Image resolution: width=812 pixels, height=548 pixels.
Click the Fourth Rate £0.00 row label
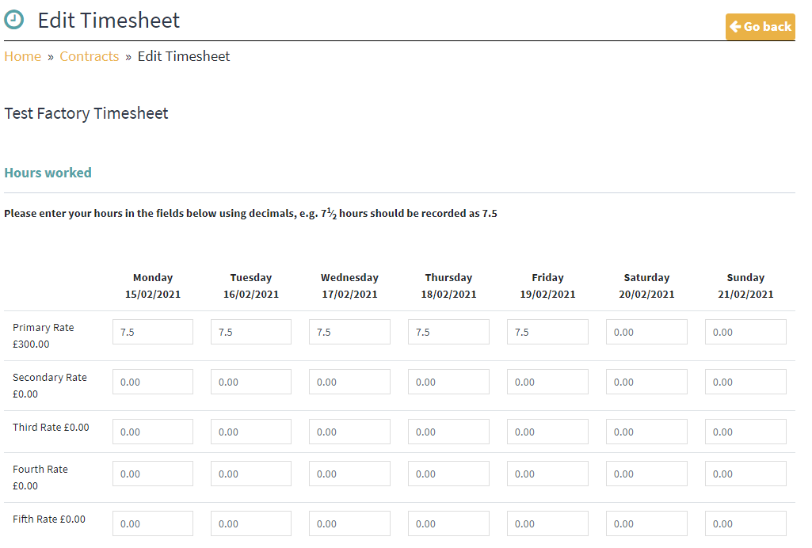point(40,477)
